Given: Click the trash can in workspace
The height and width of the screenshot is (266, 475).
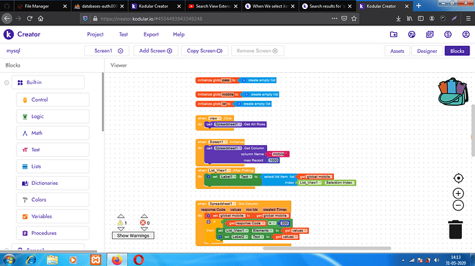Looking at the screenshot, I should pos(455,230).
